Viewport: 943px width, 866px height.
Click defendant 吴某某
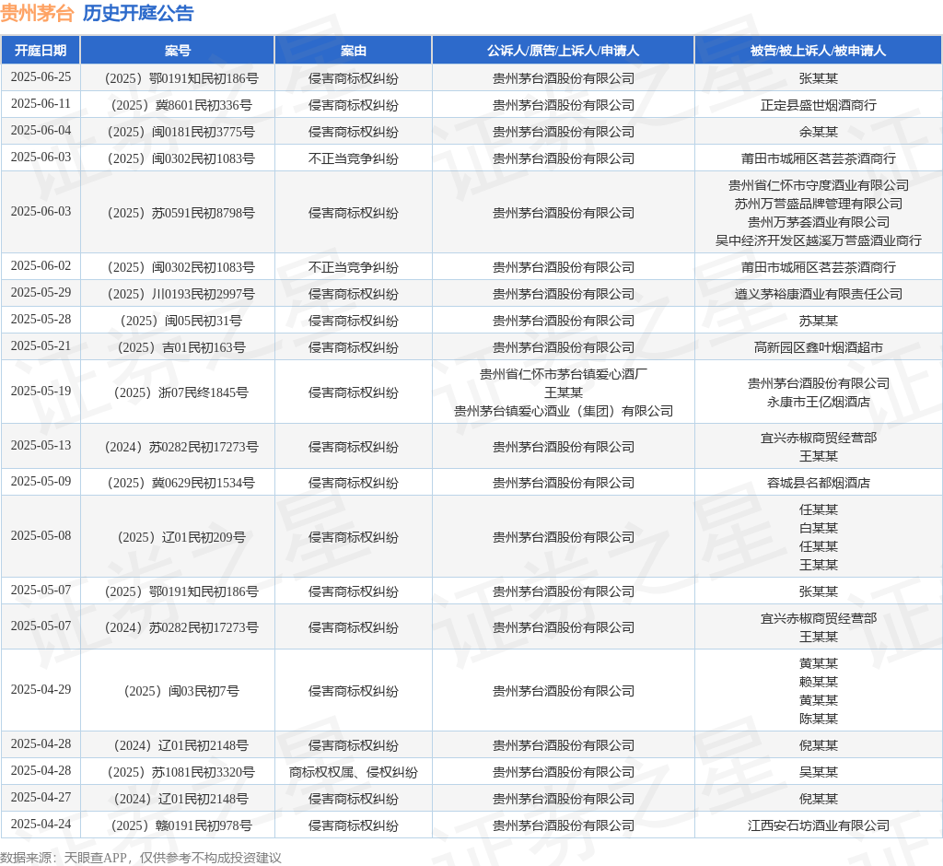click(818, 772)
